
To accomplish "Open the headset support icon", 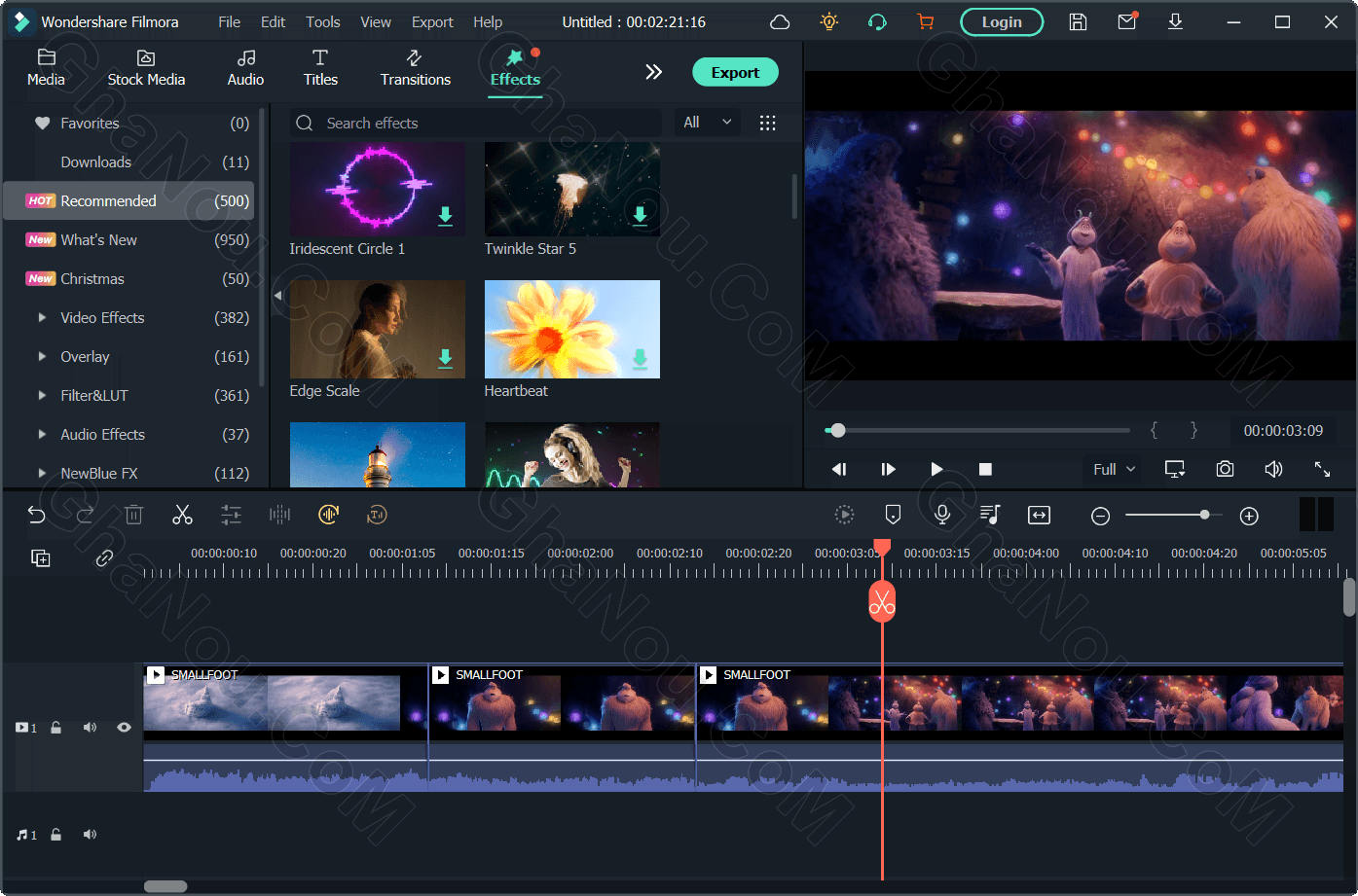I will pos(877,21).
